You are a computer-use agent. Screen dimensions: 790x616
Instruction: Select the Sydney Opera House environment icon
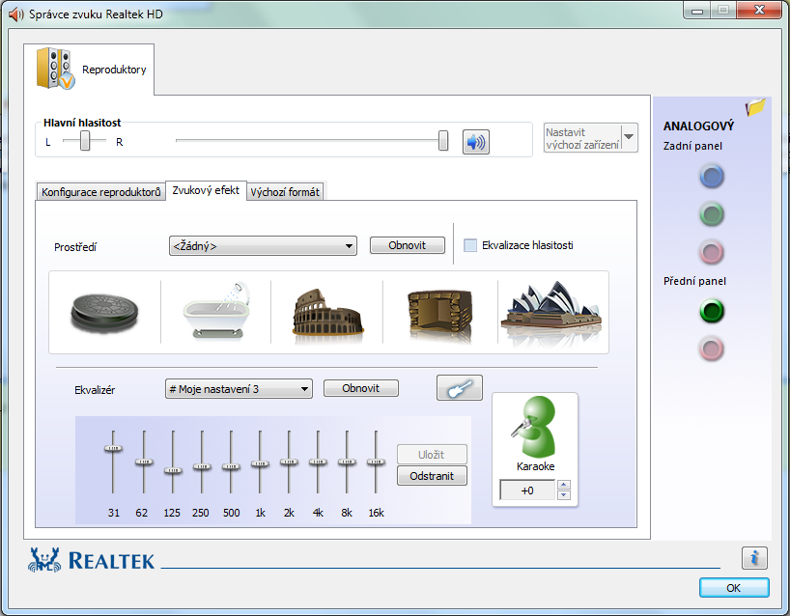[x=552, y=312]
